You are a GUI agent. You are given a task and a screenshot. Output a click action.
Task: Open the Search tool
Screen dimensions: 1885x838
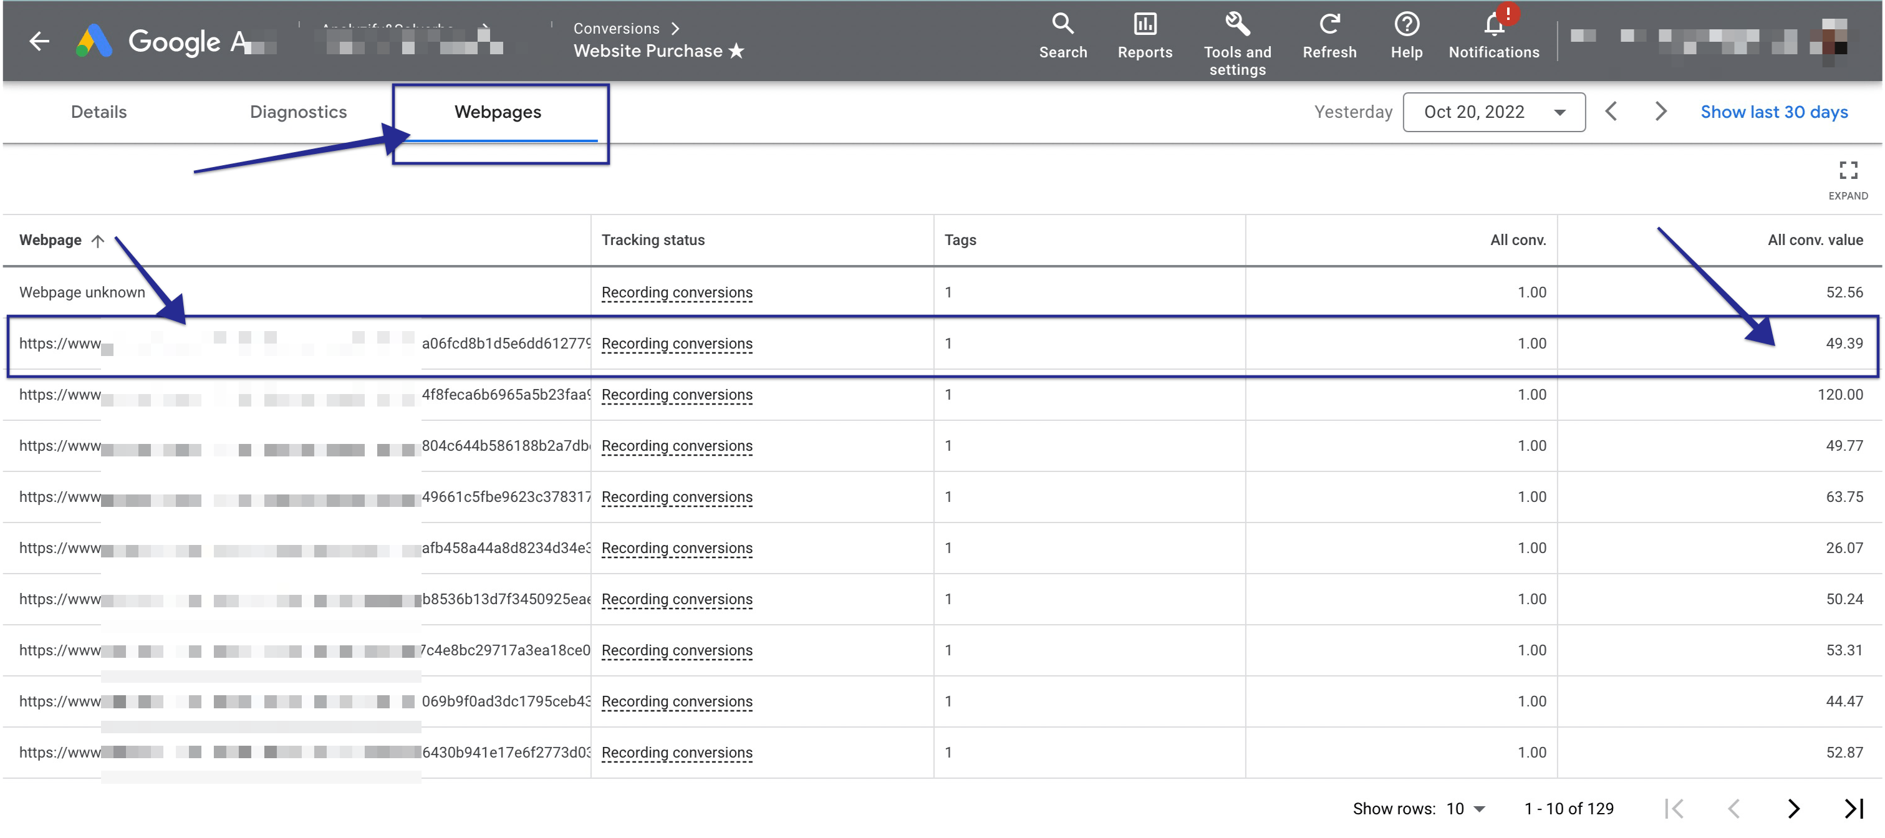[x=1063, y=36]
